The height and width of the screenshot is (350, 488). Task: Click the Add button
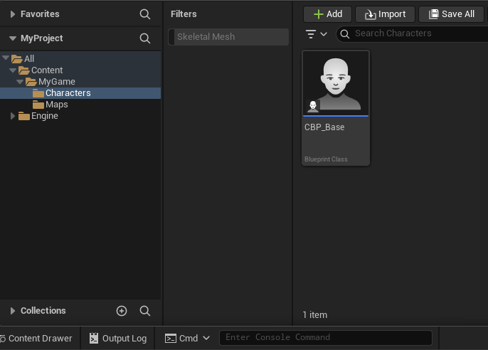pyautogui.click(x=327, y=14)
